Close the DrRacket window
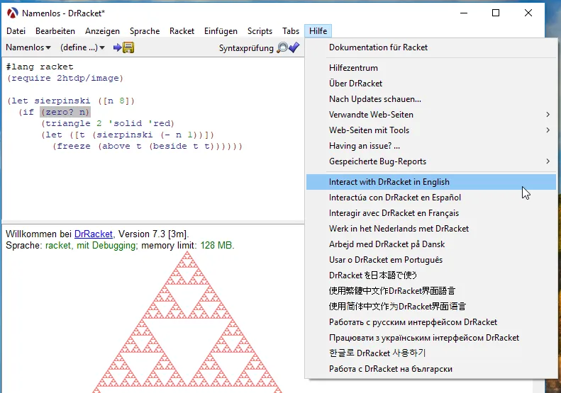Screen dimensions: 561x393 coord(528,13)
